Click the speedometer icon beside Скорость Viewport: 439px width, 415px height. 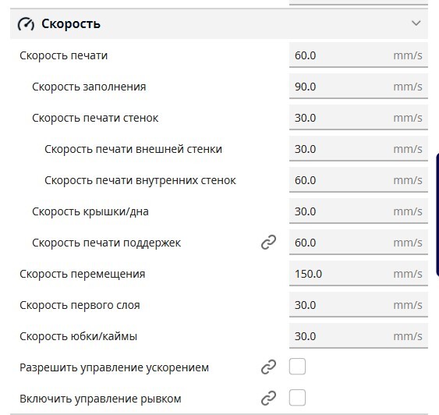[x=26, y=24]
